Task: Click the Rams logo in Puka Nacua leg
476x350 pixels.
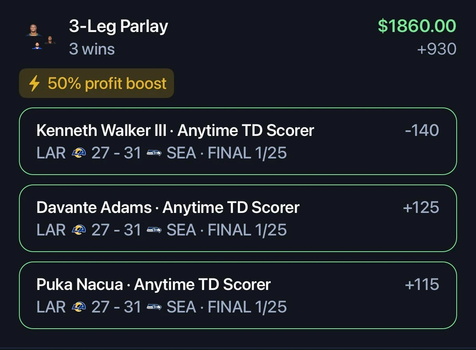Action: point(79,307)
